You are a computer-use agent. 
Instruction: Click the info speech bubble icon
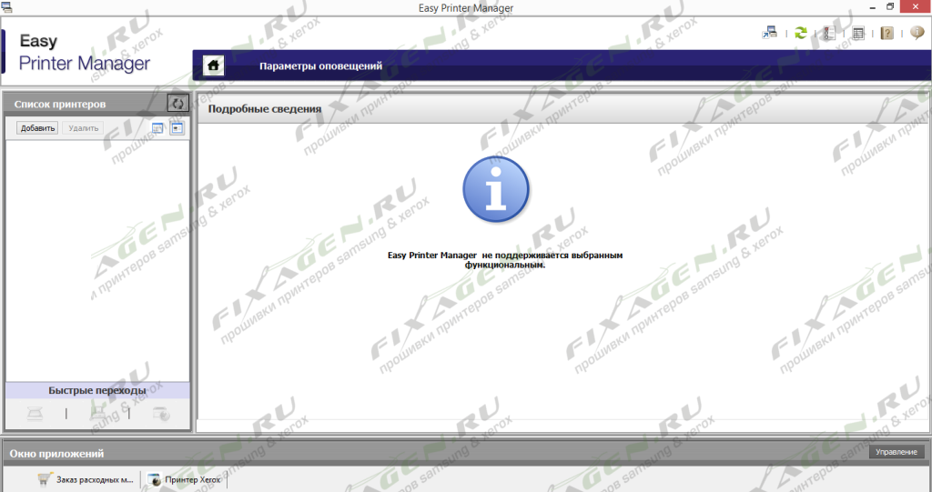(917, 33)
